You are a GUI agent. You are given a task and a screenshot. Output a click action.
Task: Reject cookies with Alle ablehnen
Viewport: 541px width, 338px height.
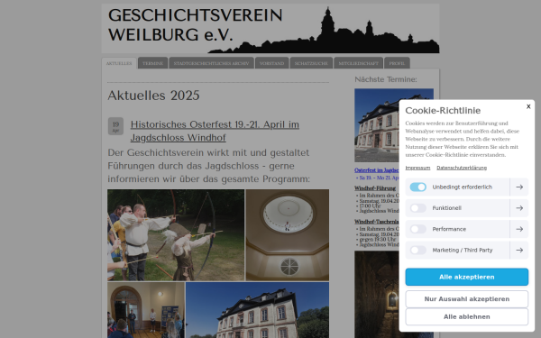point(466,316)
